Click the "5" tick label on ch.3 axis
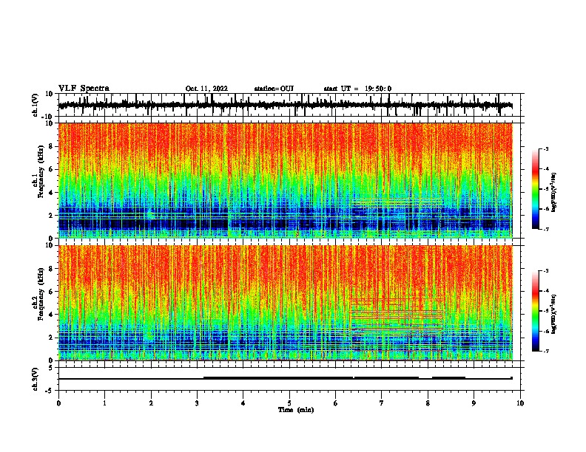586x452 pixels. (51, 367)
